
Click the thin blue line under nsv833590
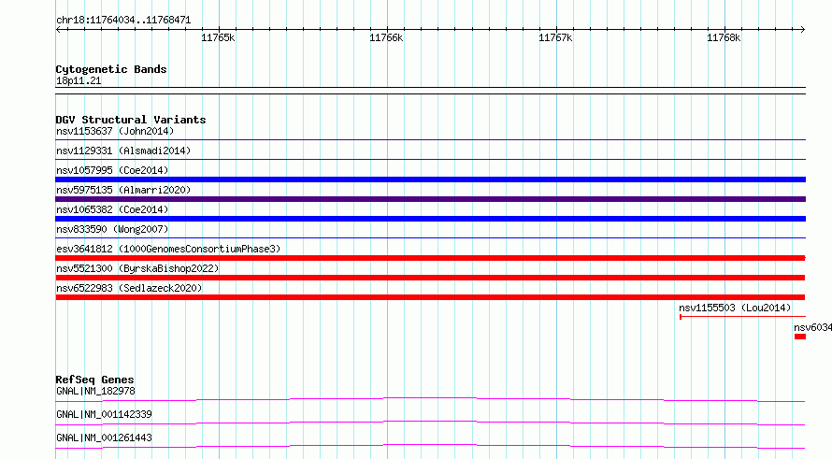tap(430, 237)
